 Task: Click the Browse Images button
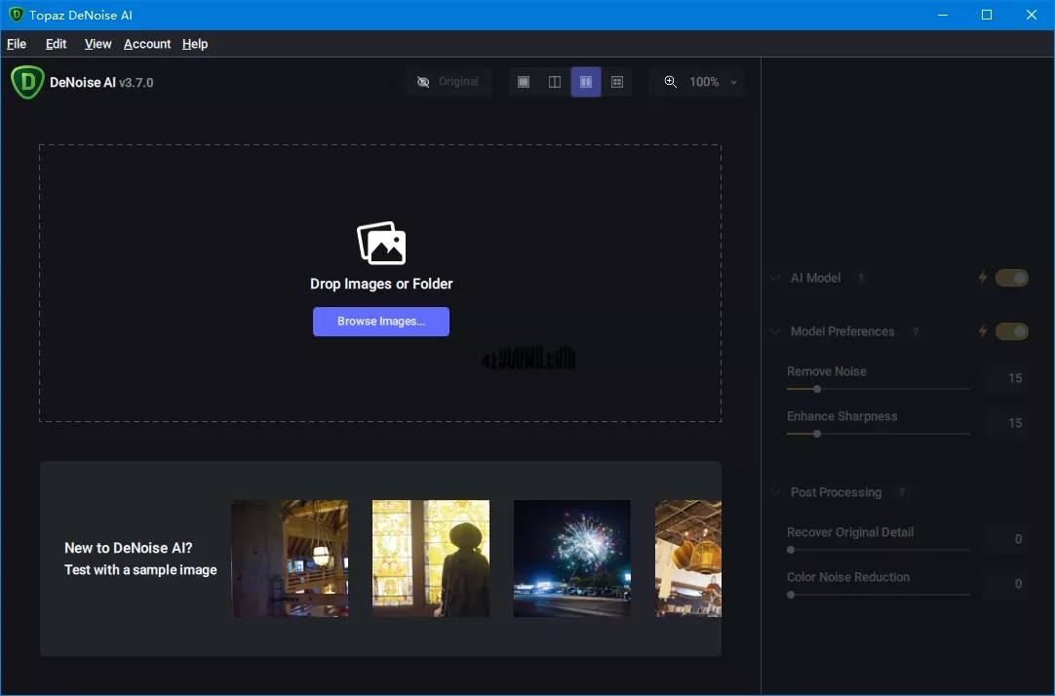(381, 322)
